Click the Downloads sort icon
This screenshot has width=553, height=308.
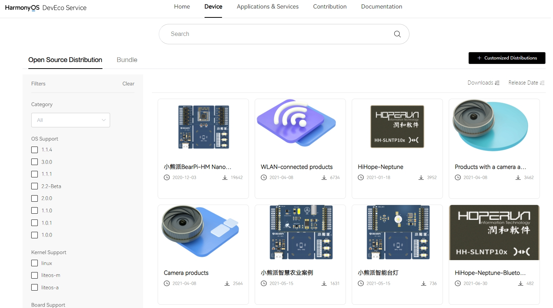point(497,83)
